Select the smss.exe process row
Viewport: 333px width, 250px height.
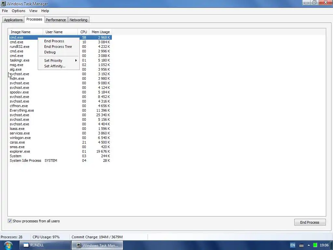pyautogui.click(x=60, y=147)
